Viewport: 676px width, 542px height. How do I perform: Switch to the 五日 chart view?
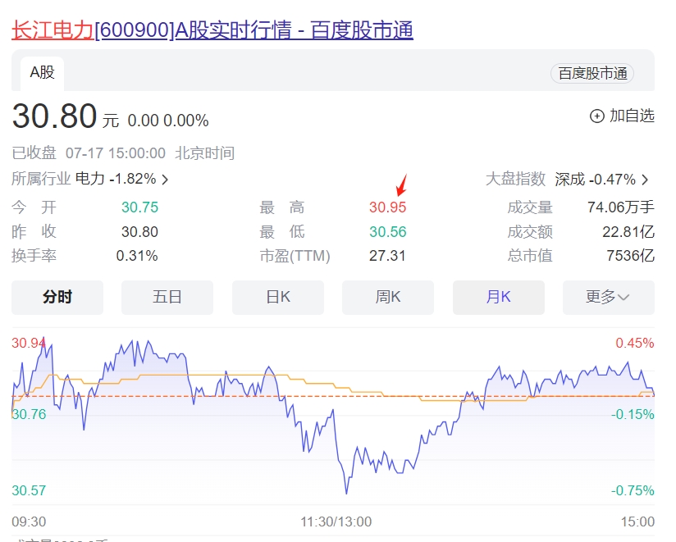pos(167,297)
